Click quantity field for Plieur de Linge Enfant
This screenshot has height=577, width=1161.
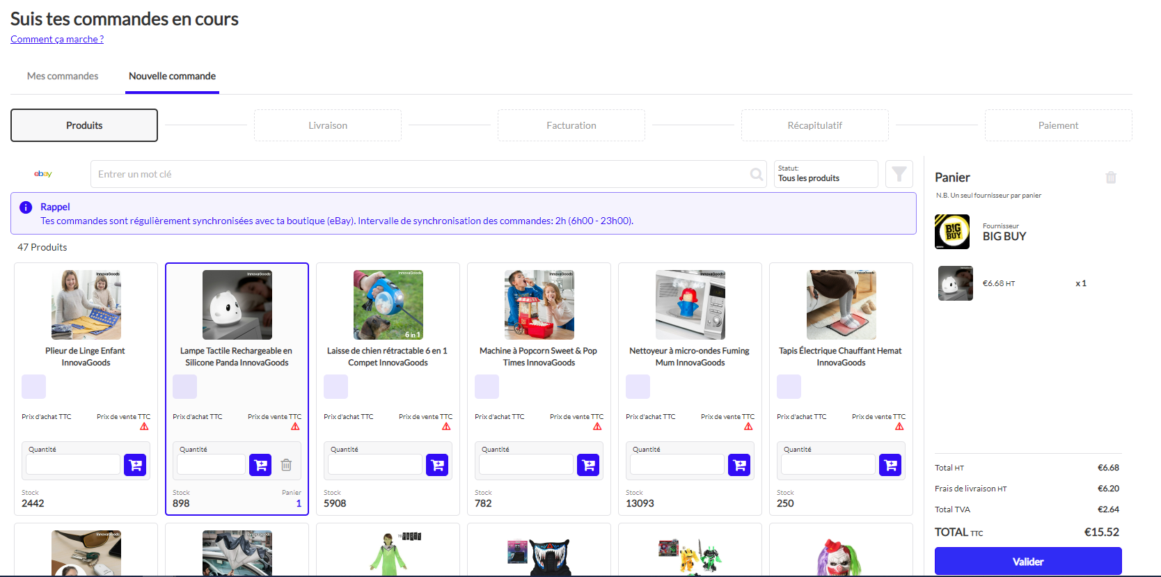click(73, 465)
